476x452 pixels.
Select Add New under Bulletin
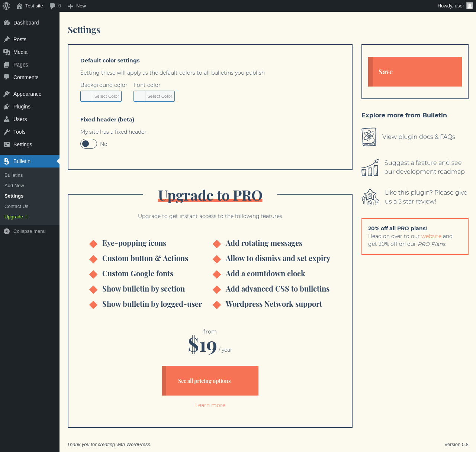click(x=14, y=186)
